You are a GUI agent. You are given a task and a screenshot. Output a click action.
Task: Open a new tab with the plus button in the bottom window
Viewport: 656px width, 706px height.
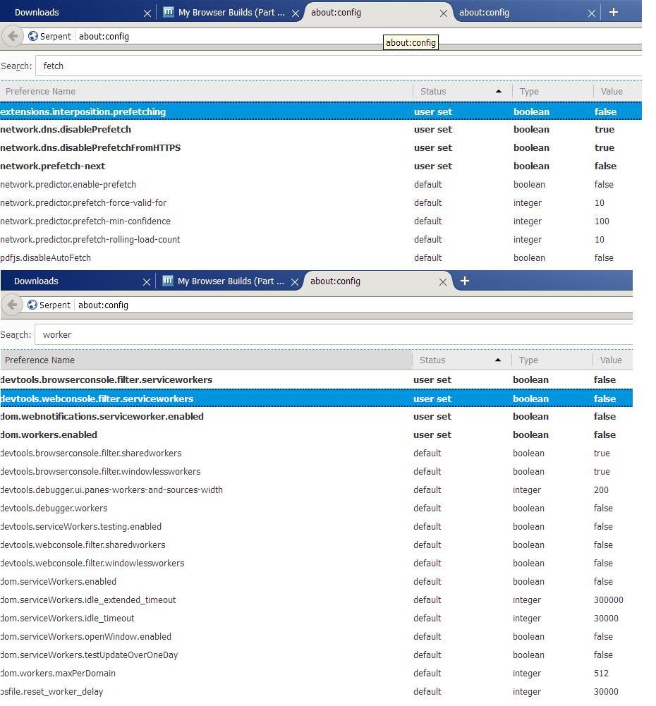(x=465, y=281)
